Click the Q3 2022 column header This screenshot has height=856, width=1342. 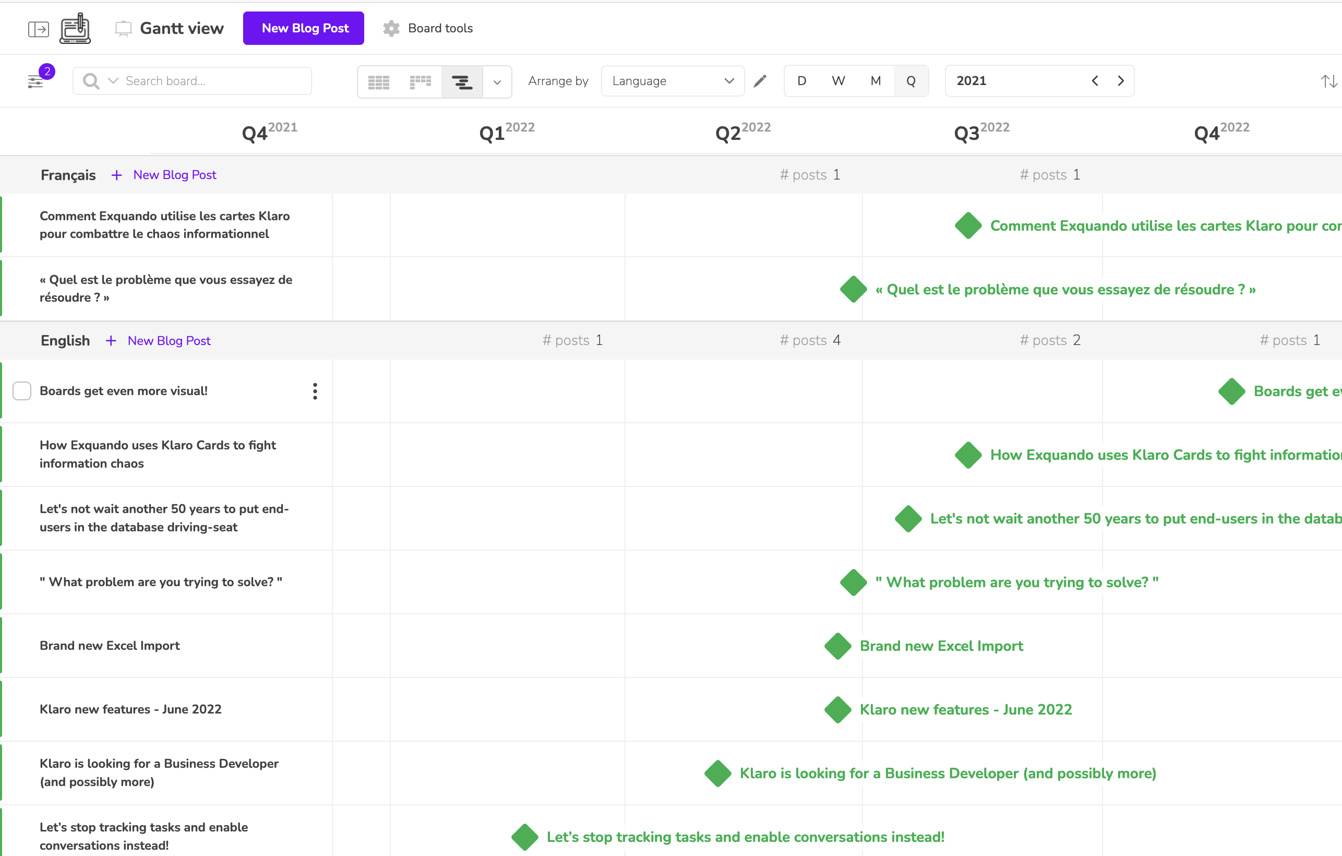tap(981, 132)
